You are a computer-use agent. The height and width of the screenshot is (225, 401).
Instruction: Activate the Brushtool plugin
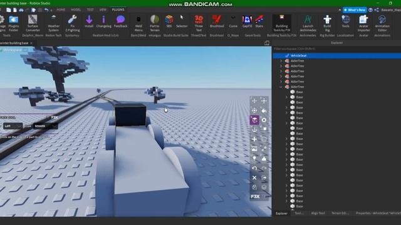[x=217, y=21]
